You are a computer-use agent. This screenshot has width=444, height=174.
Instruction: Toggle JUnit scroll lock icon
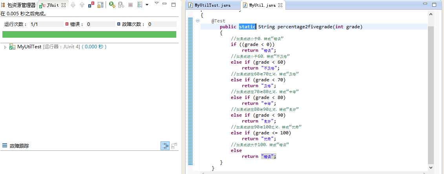[100, 5]
